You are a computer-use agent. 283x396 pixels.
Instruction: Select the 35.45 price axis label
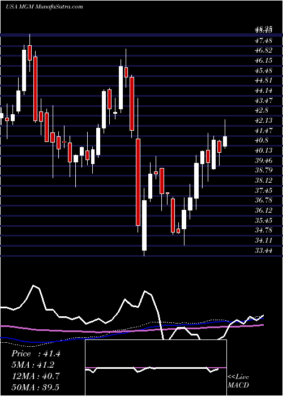tap(263, 221)
